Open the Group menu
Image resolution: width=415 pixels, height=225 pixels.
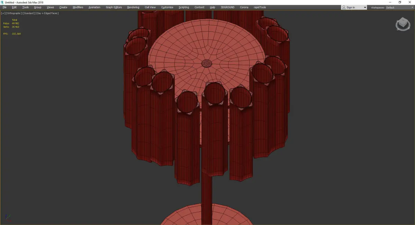tap(37, 7)
